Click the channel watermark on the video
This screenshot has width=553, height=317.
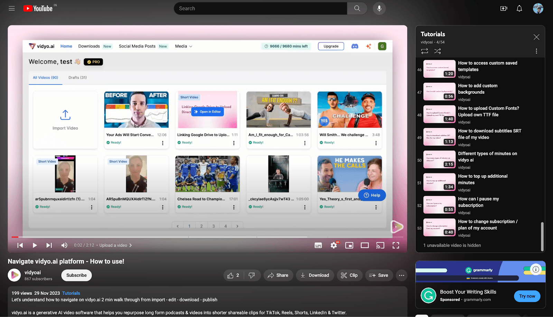(397, 227)
